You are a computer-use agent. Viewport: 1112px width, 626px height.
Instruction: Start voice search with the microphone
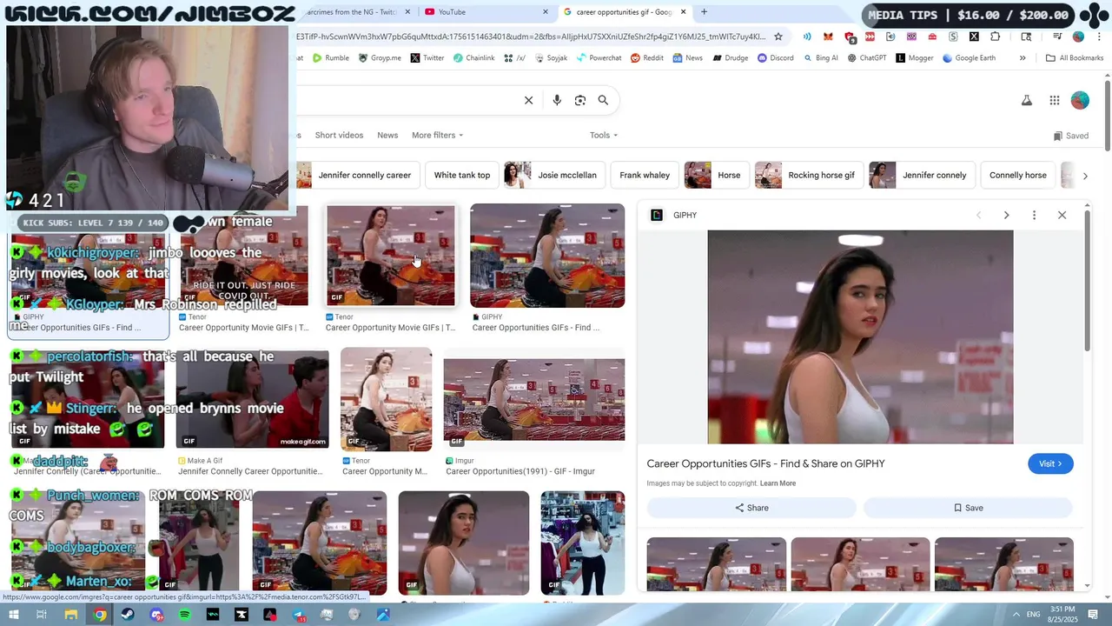tap(557, 100)
